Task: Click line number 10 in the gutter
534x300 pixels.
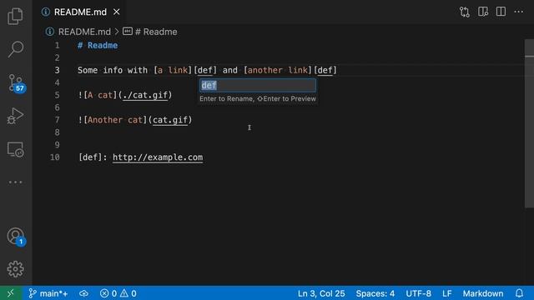Action: (x=55, y=157)
